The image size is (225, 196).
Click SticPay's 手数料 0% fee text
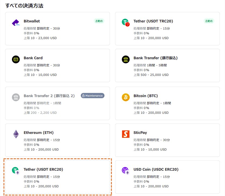(141, 145)
